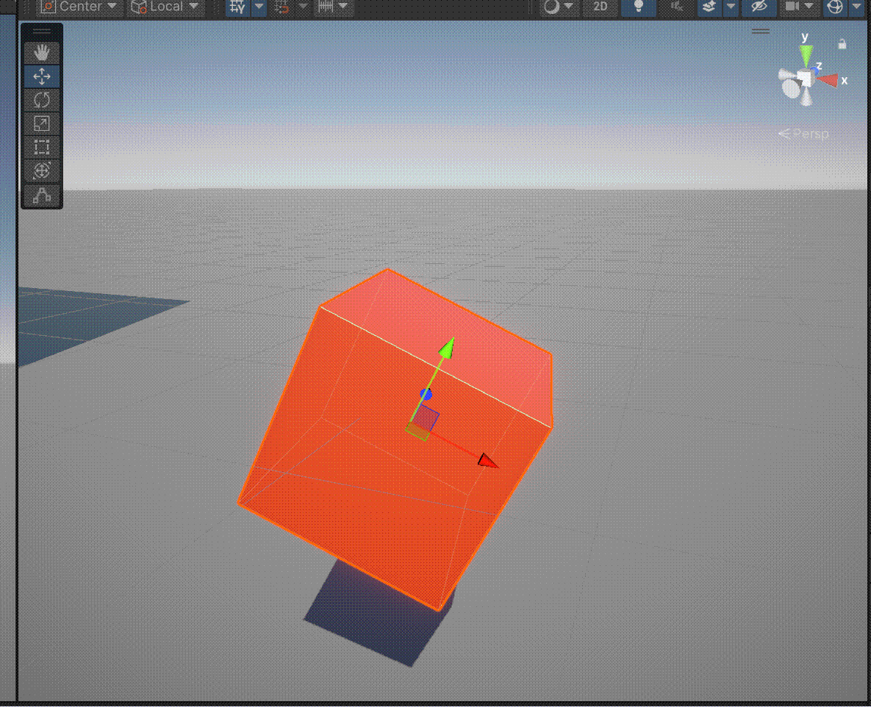Open the ruler increment snapping dropdown

point(333,7)
